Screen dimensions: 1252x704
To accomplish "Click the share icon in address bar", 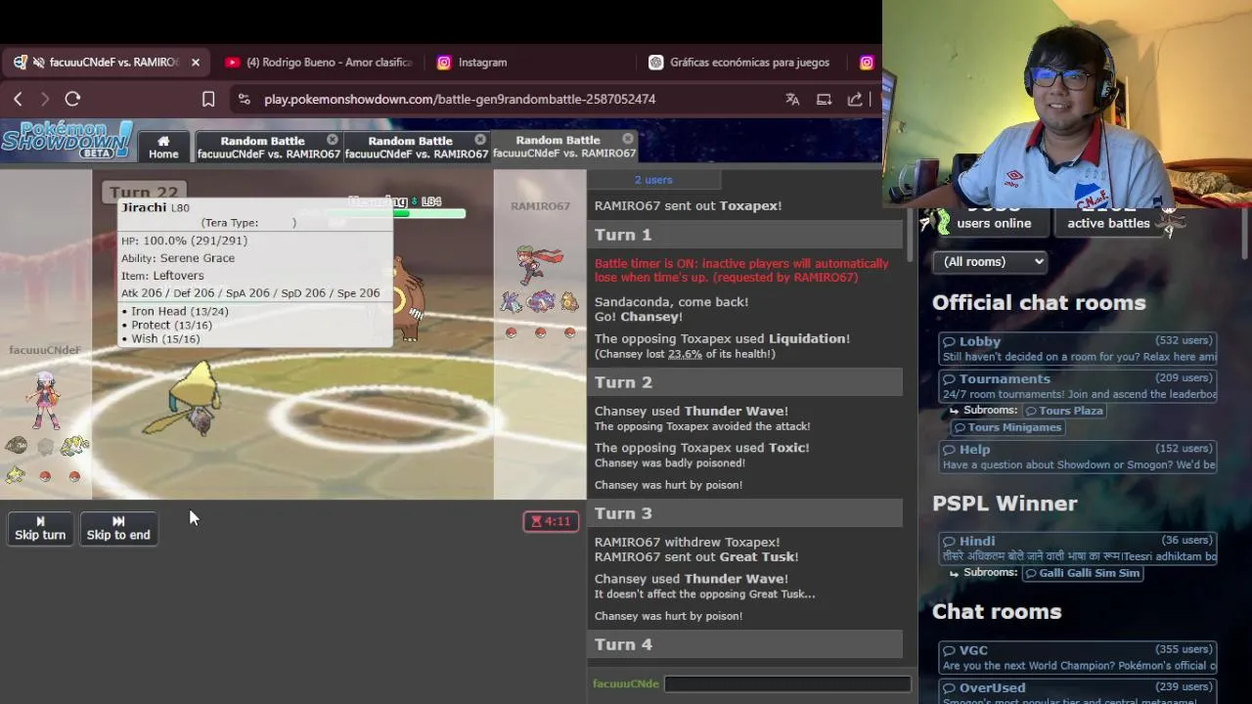I will click(x=855, y=99).
